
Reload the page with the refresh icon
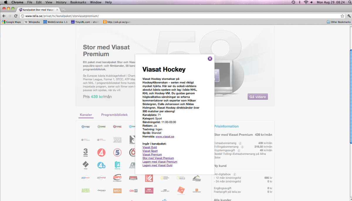tap(16, 16)
